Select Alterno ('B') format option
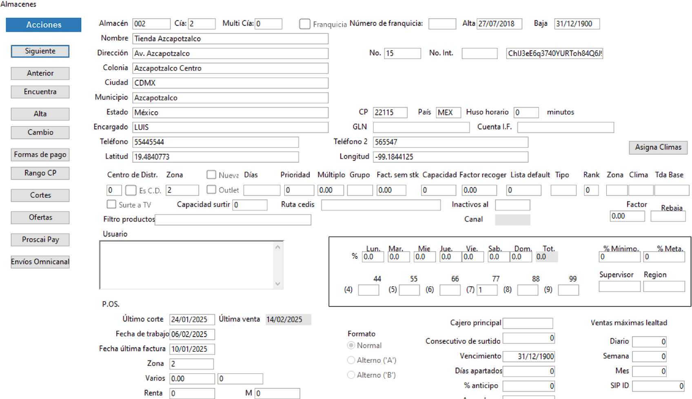This screenshot has height=399, width=692. tap(351, 375)
